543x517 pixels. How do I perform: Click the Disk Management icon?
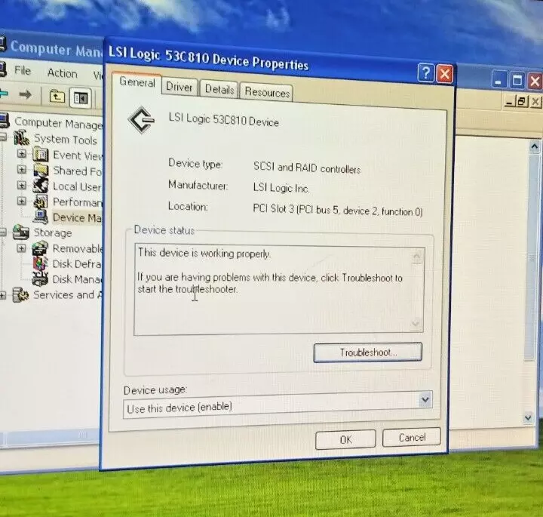41,280
